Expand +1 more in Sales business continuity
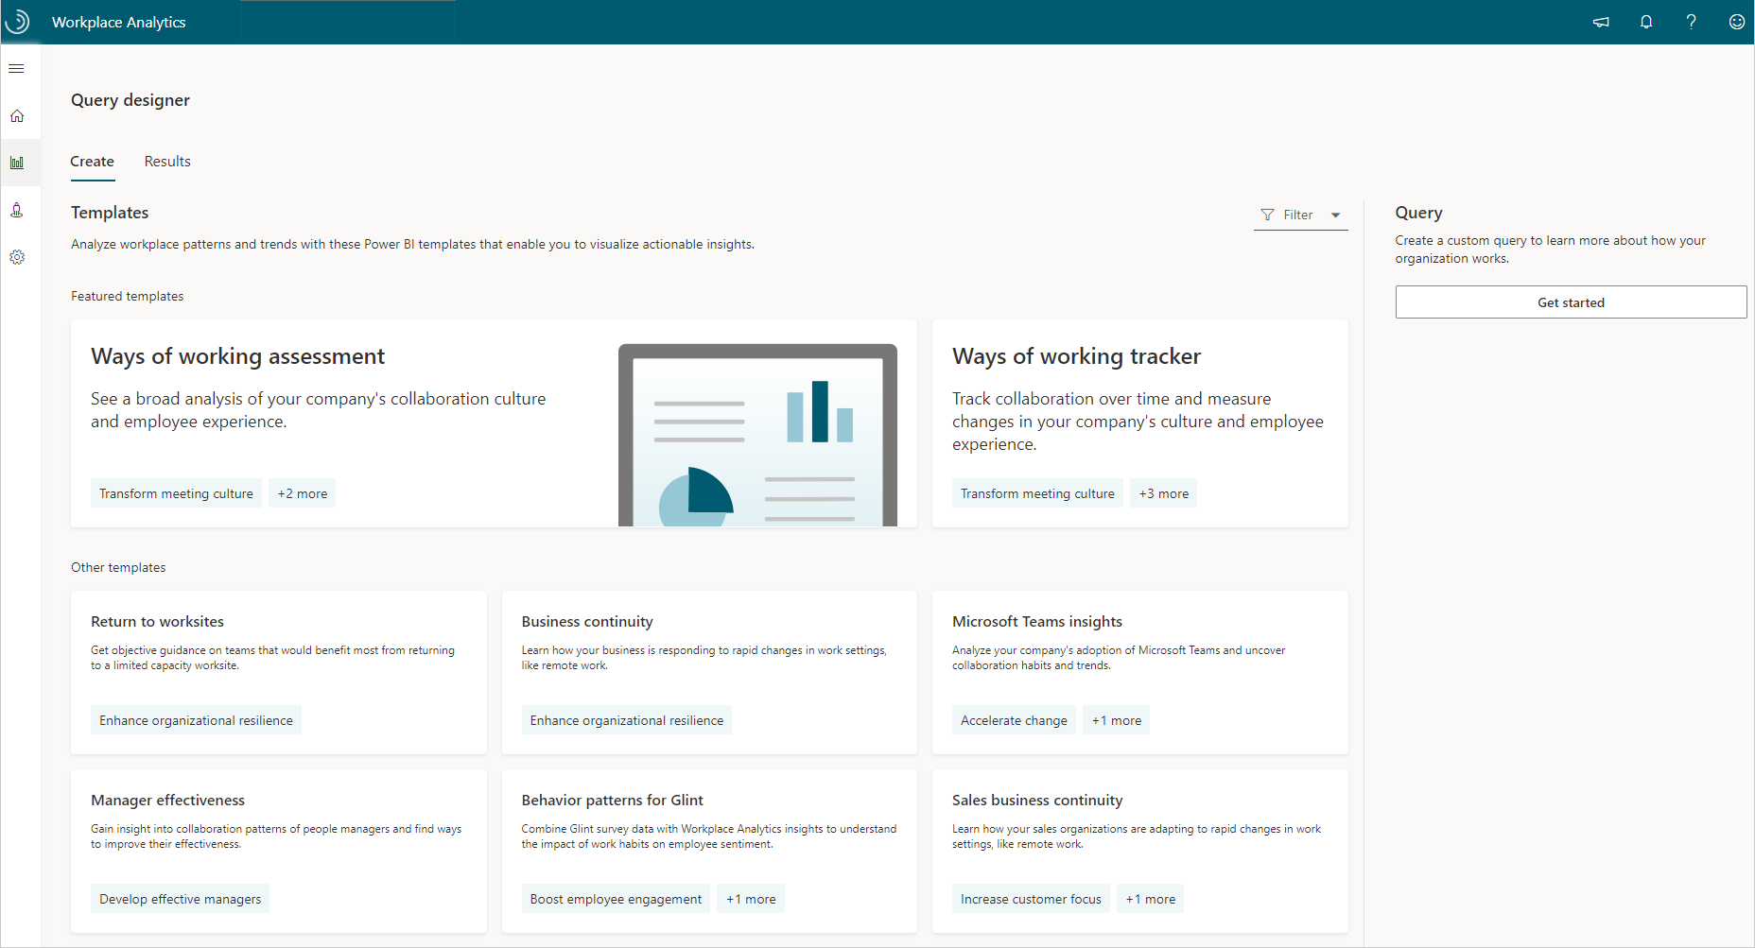Screen dimensions: 1755x948 pos(1151,899)
